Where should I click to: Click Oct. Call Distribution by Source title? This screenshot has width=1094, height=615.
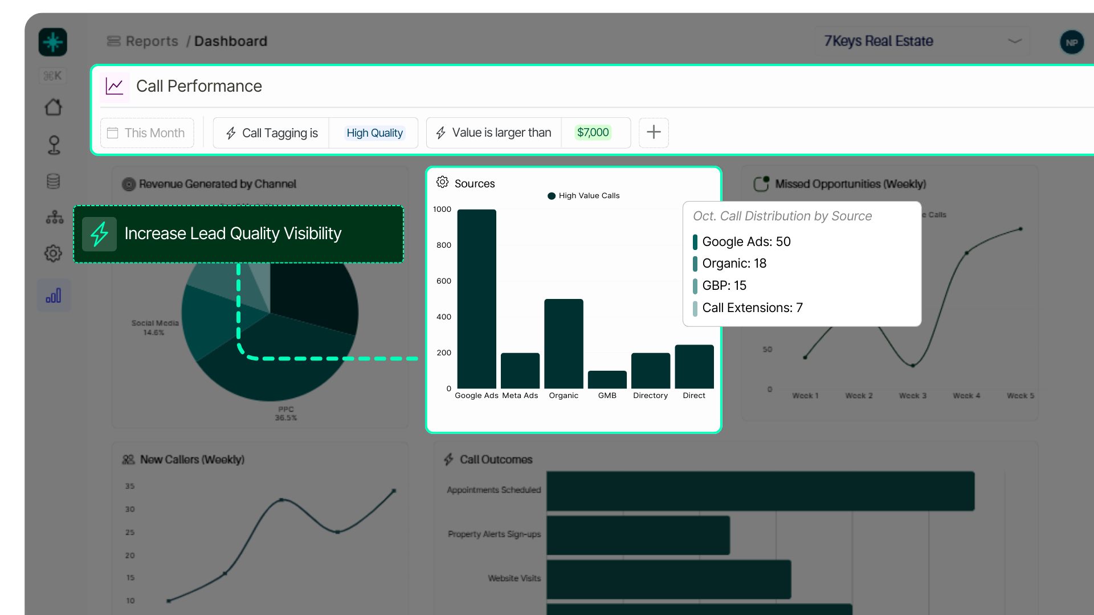click(x=782, y=216)
